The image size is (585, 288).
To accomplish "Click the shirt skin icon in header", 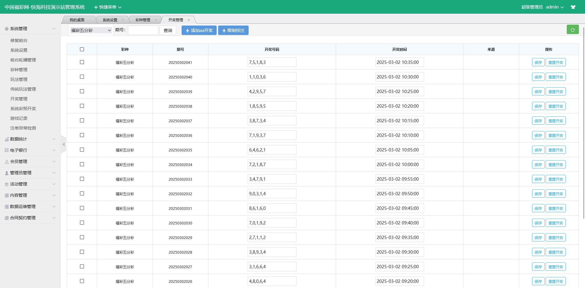I will click(573, 7).
